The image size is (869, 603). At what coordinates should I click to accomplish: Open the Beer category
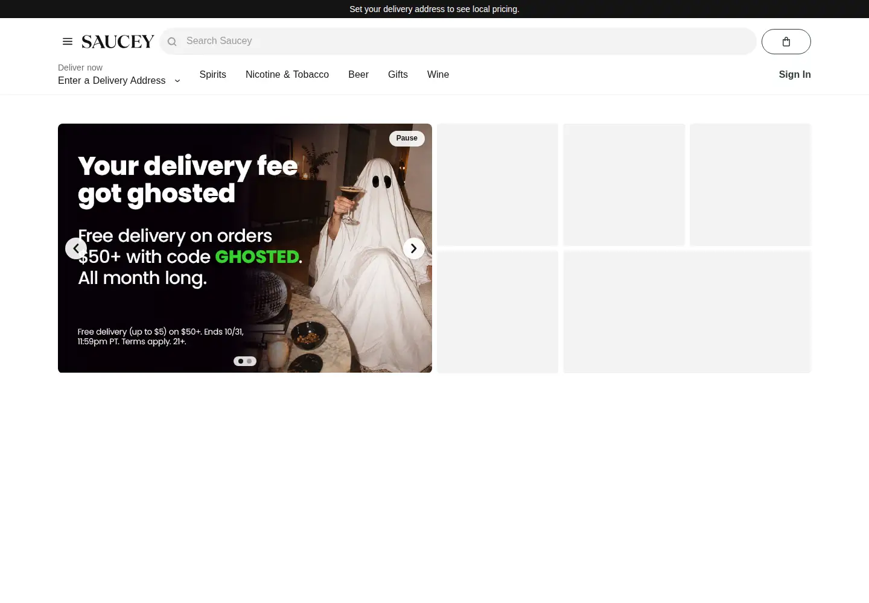pyautogui.click(x=358, y=75)
